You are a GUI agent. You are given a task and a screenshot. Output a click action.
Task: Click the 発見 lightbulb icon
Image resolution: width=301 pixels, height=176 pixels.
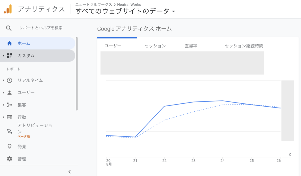coord(9,146)
